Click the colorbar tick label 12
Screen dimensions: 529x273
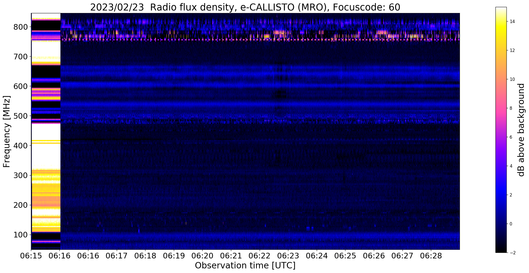[x=512, y=50]
